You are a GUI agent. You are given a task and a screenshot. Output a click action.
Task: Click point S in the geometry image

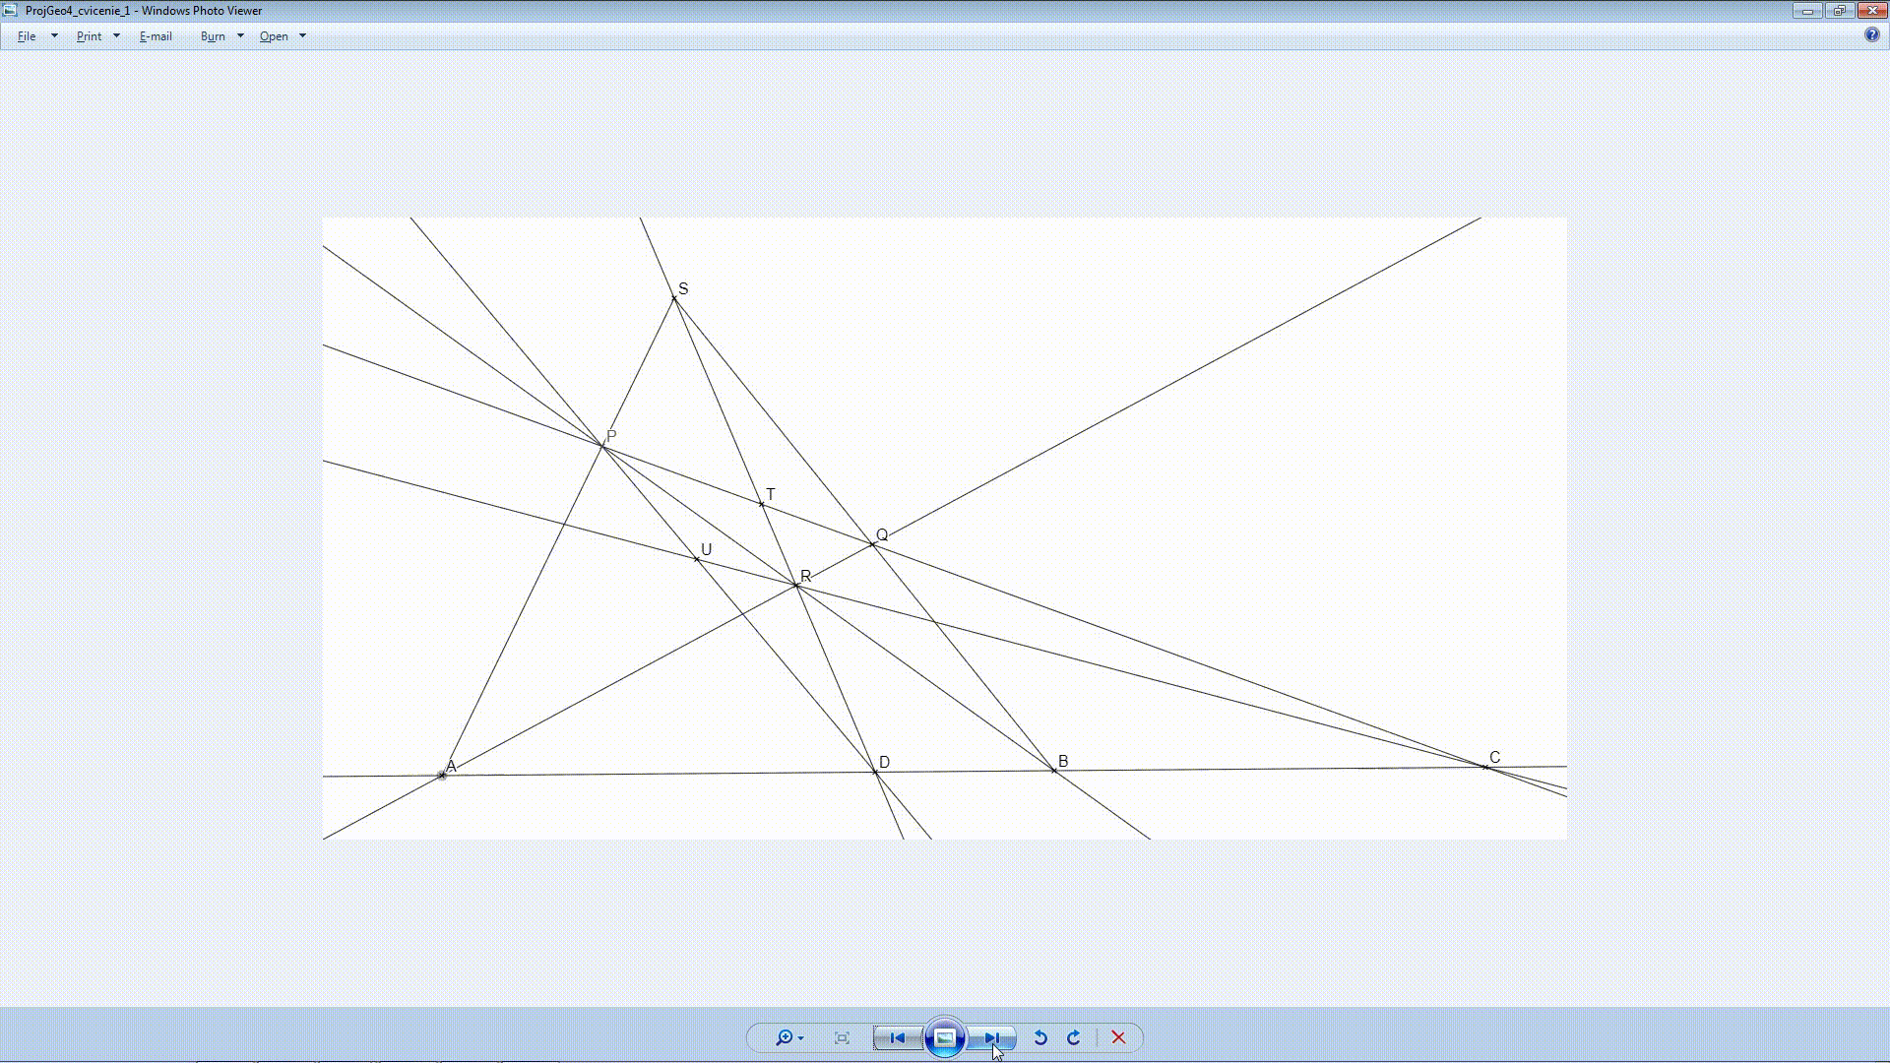click(x=674, y=298)
